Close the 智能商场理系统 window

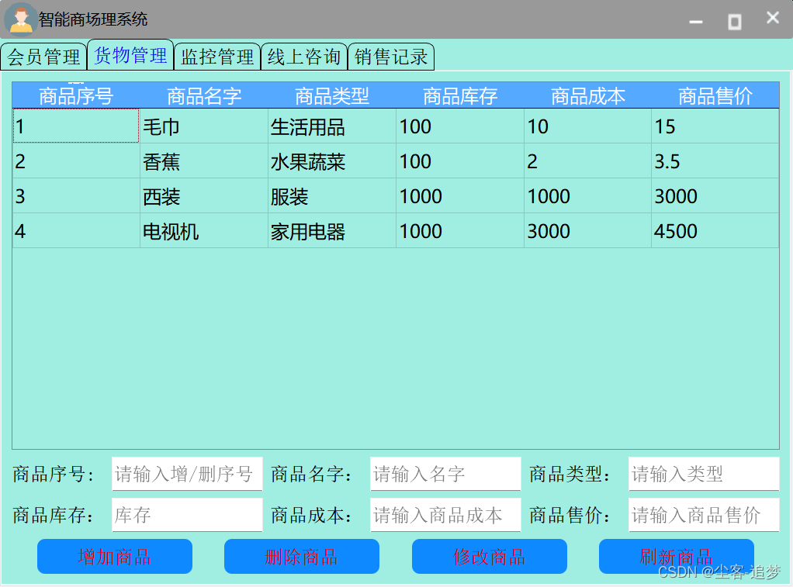772,18
